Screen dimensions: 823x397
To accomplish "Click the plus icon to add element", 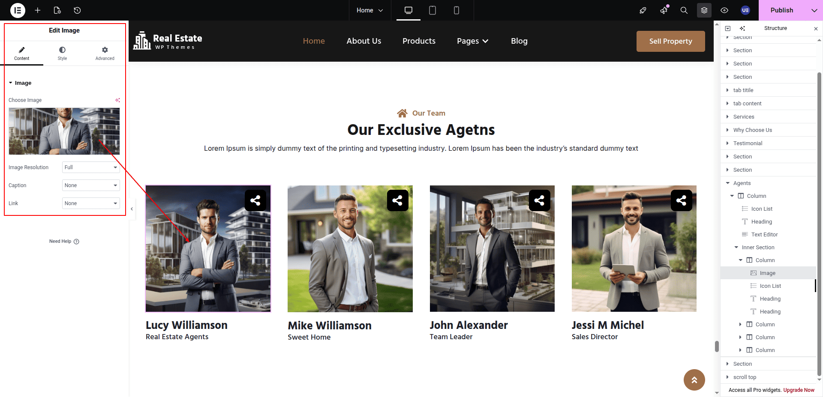I will (38, 10).
